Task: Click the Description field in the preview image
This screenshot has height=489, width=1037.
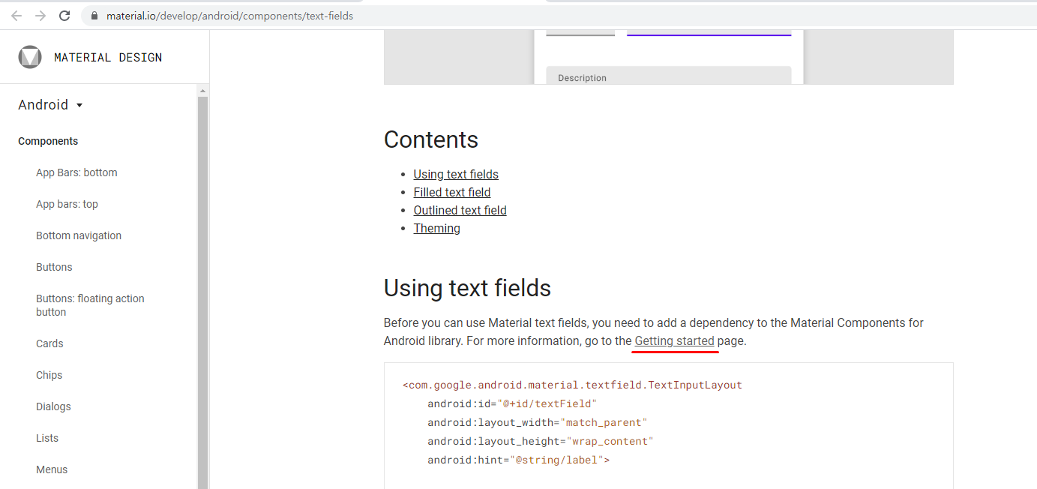Action: 669,76
